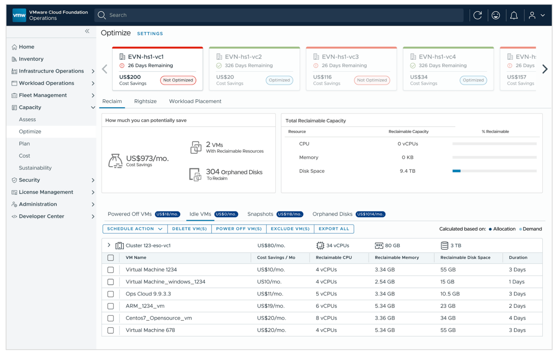
Task: Click the Export All button
Action: coord(334,229)
